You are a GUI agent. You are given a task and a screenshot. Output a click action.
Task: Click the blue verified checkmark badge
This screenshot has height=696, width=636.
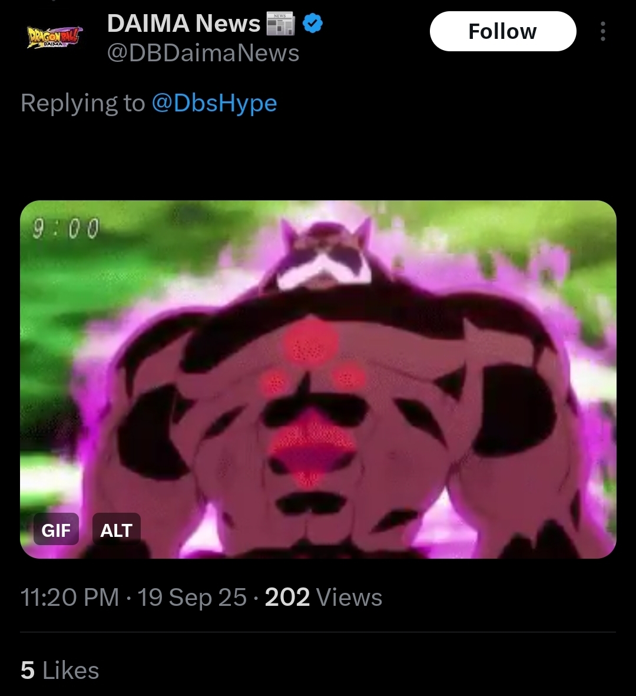[x=313, y=24]
